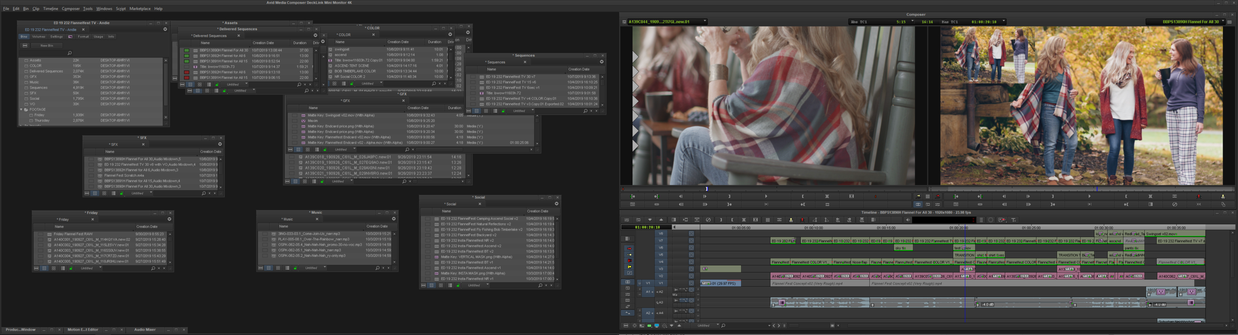Select yellow Extract/Splice-In segment smart tool

[x=629, y=254]
